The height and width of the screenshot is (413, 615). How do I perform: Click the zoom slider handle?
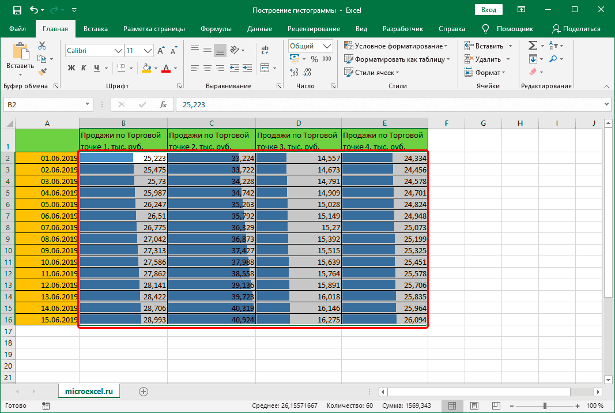click(545, 406)
